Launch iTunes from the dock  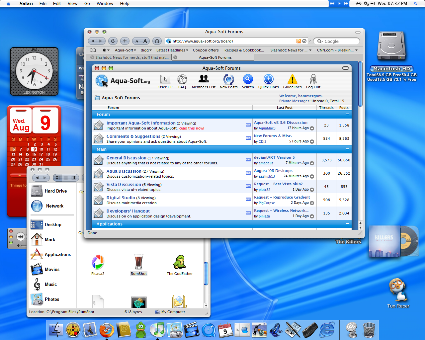pyautogui.click(x=157, y=330)
